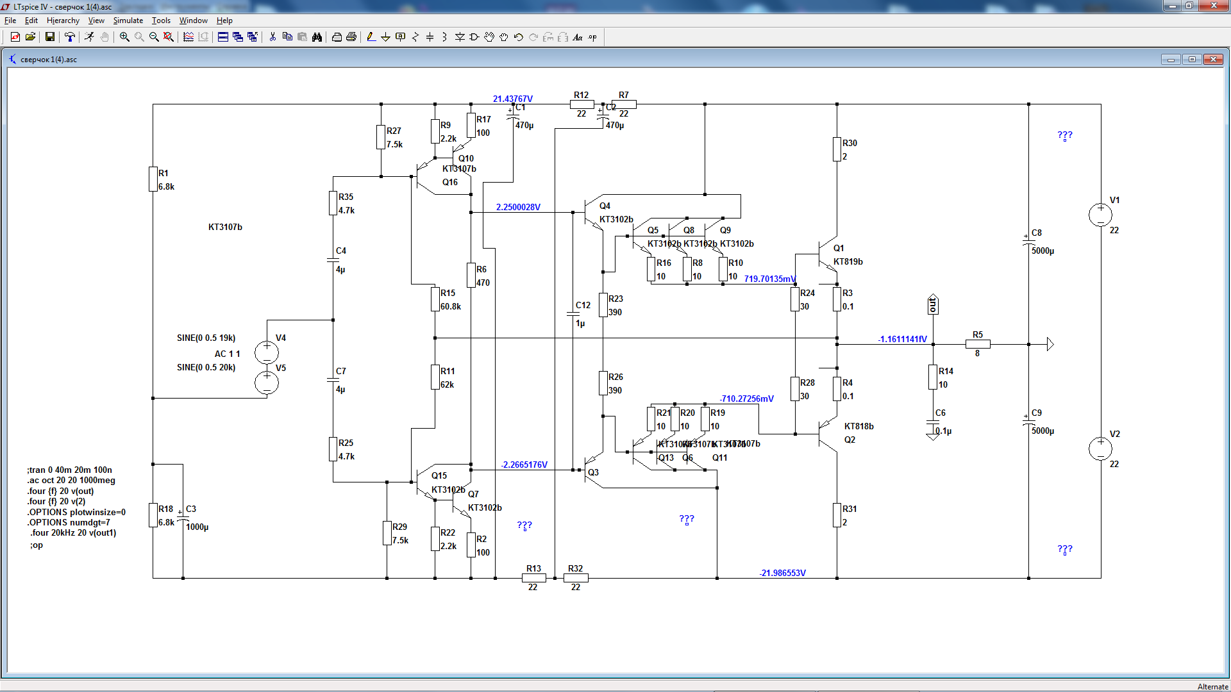The image size is (1231, 692).
Task: Open the Tools menu
Action: tap(161, 21)
